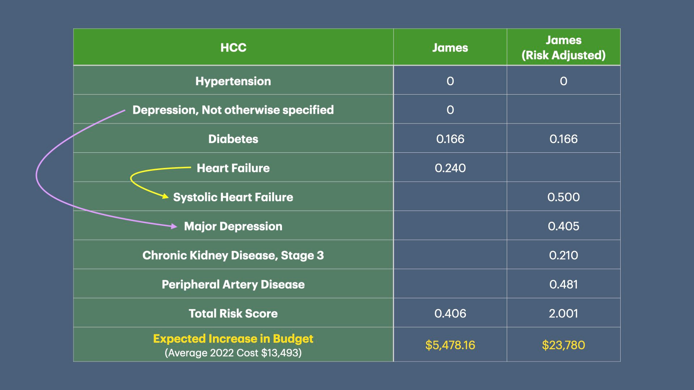Select Risk Adjusted Diabetes value 0.166
Screen dimensions: 694x390
pyautogui.click(x=564, y=139)
